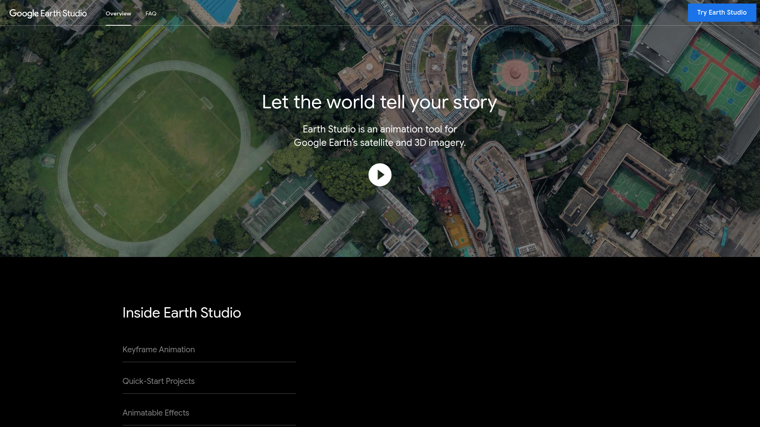
Task: Expand the Keyframe Animation section
Action: pos(209,350)
